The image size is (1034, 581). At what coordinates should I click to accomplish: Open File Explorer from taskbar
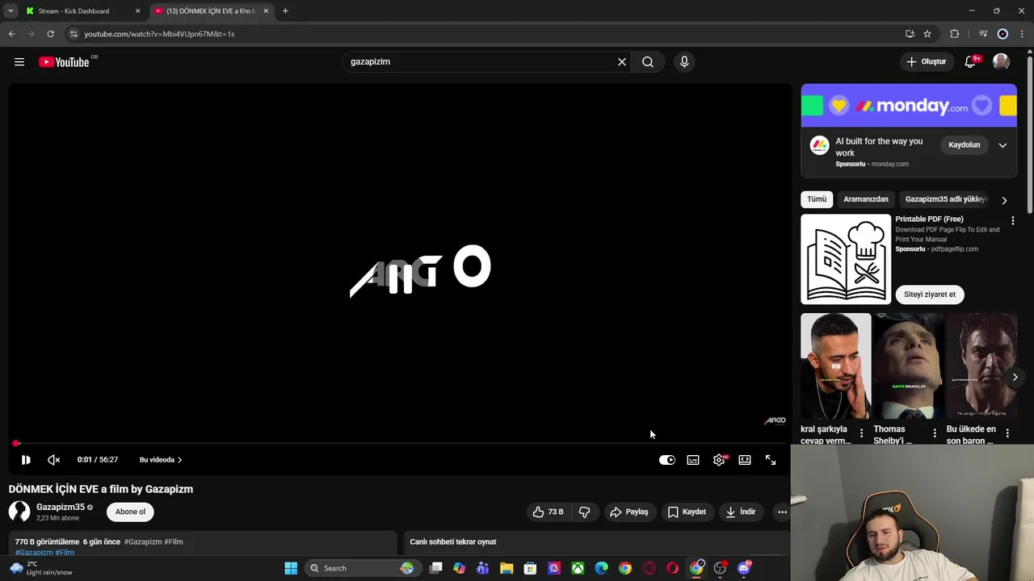[x=506, y=568]
